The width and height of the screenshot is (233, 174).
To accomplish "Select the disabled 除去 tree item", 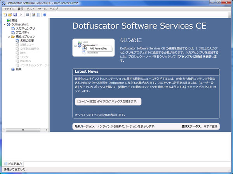I will [23, 53].
